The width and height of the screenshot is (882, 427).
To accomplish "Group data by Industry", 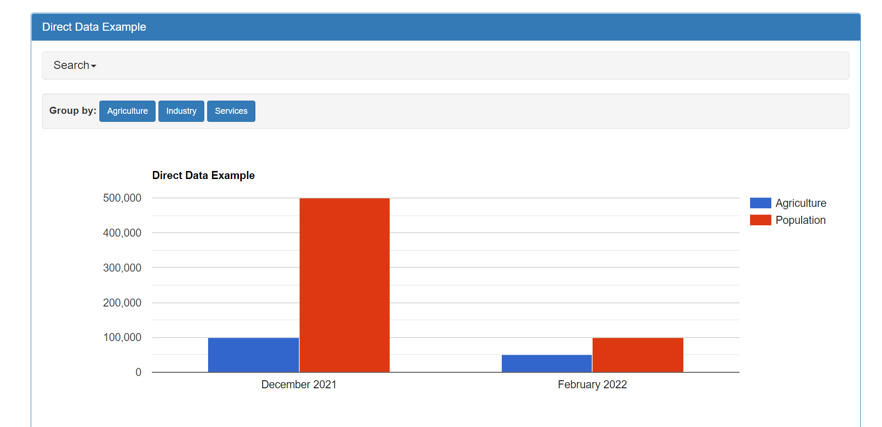I will (181, 111).
